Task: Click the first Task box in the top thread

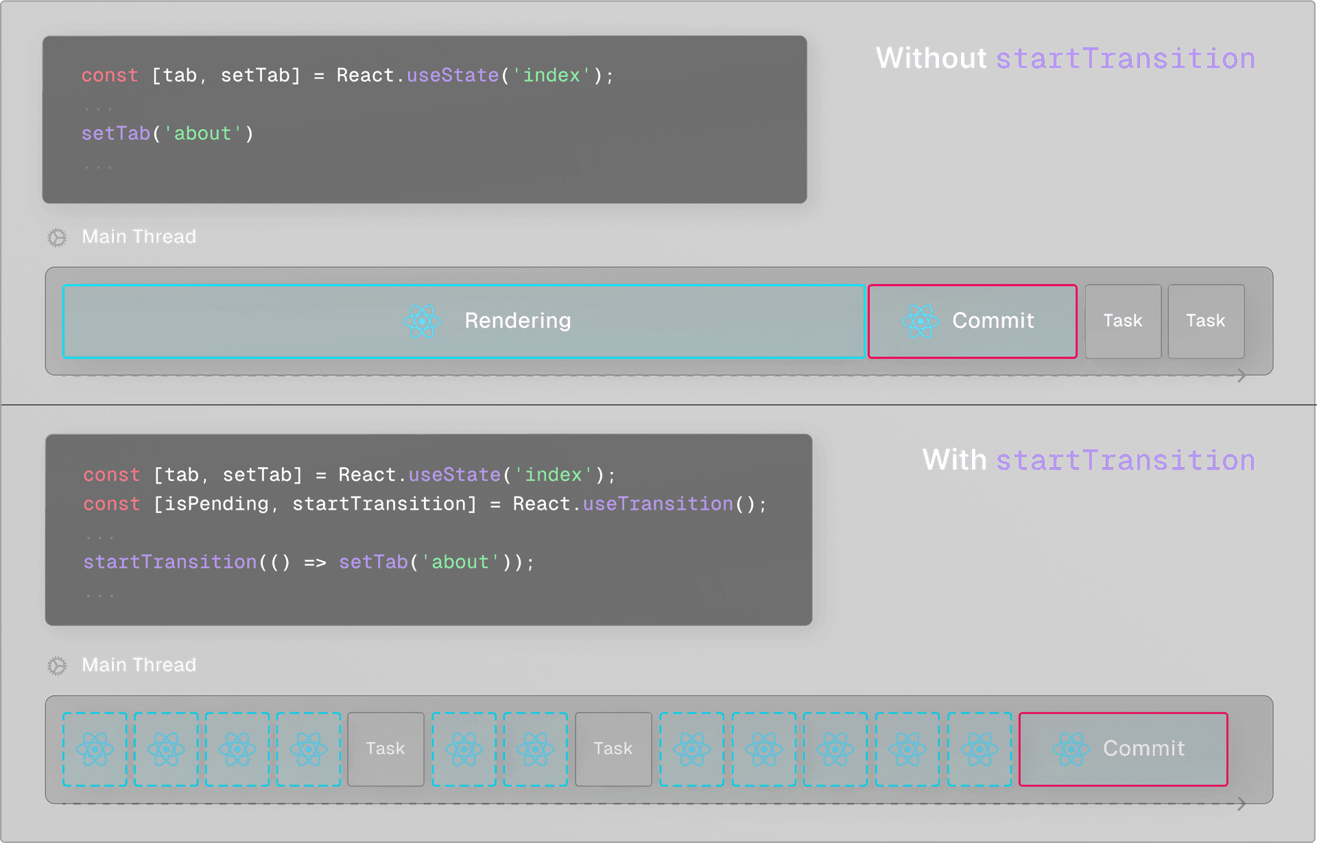Action: tap(1123, 321)
